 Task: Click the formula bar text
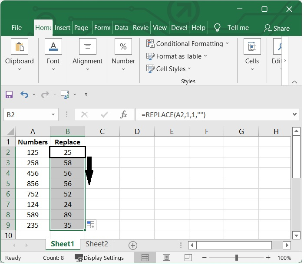173,115
